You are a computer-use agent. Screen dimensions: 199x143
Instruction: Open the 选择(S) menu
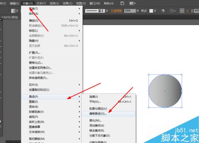click(54, 3)
